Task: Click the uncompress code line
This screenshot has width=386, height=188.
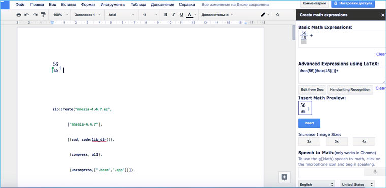Action: (103, 170)
